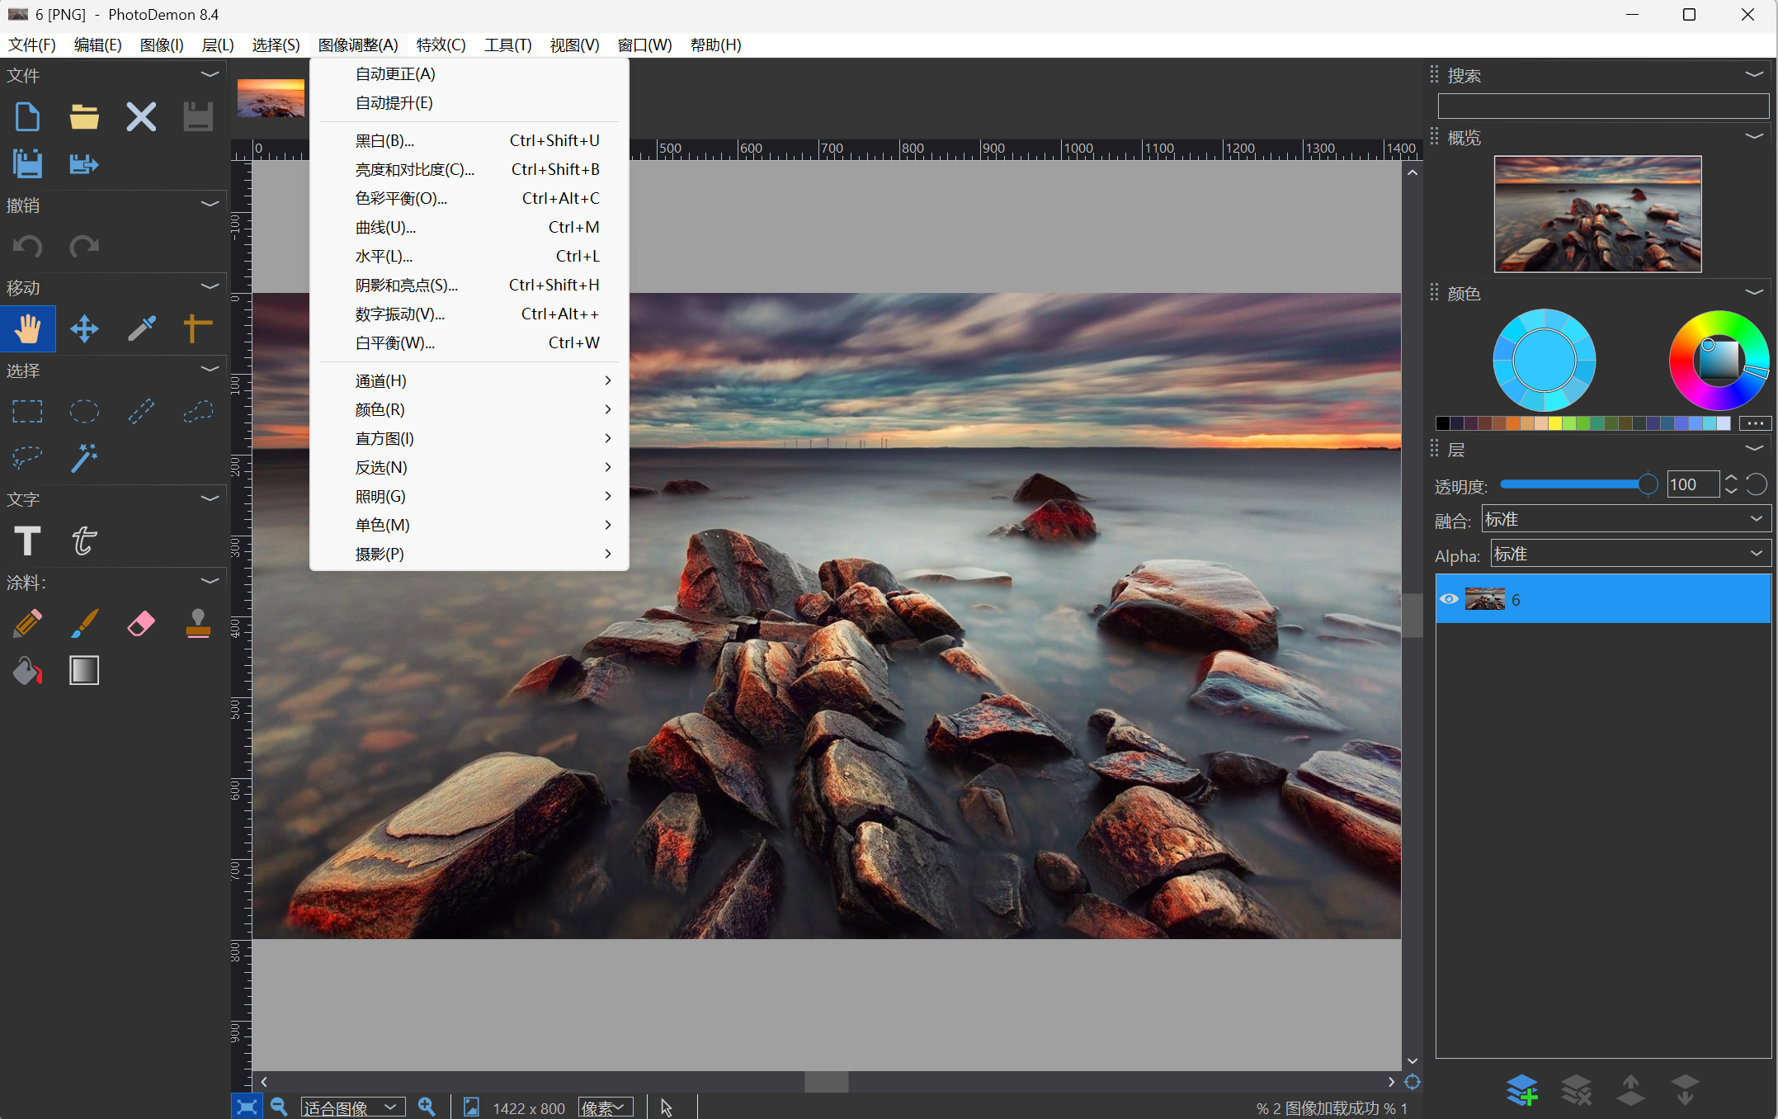The height and width of the screenshot is (1119, 1778).
Task: Select the gradient tool
Action: coord(84,671)
